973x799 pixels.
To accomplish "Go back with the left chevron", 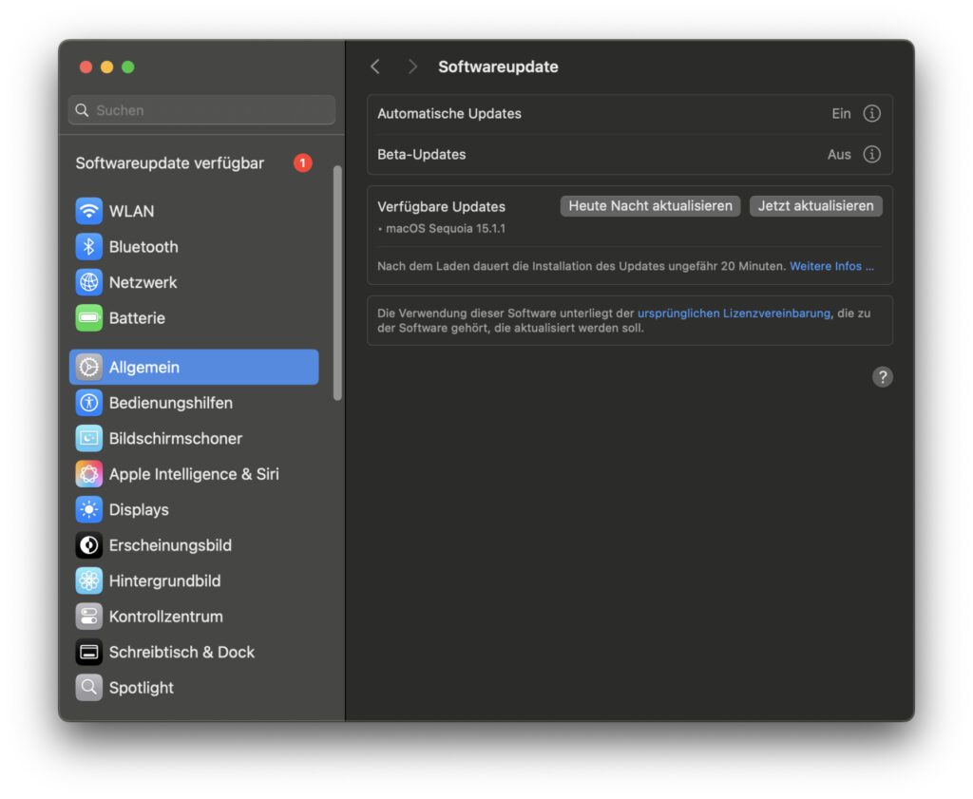I will click(x=375, y=67).
